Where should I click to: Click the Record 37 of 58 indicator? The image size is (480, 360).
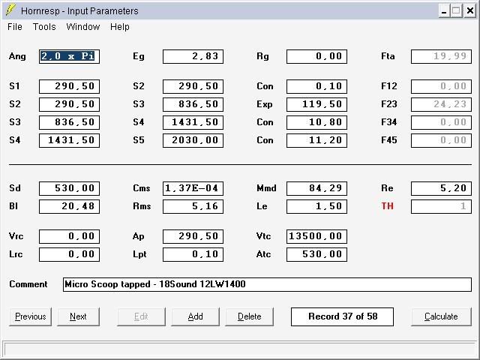tap(342, 316)
